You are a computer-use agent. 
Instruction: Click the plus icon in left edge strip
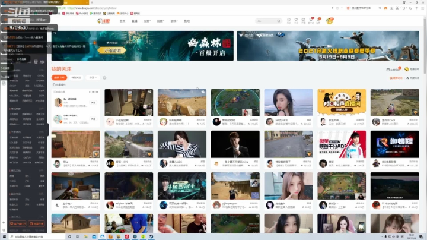click(x=4, y=223)
